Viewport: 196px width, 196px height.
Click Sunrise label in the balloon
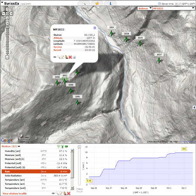[57, 47]
